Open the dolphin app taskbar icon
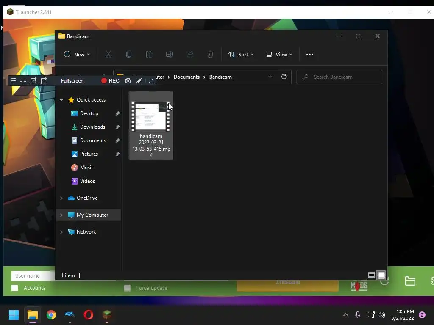The image size is (434, 325). tap(70, 315)
